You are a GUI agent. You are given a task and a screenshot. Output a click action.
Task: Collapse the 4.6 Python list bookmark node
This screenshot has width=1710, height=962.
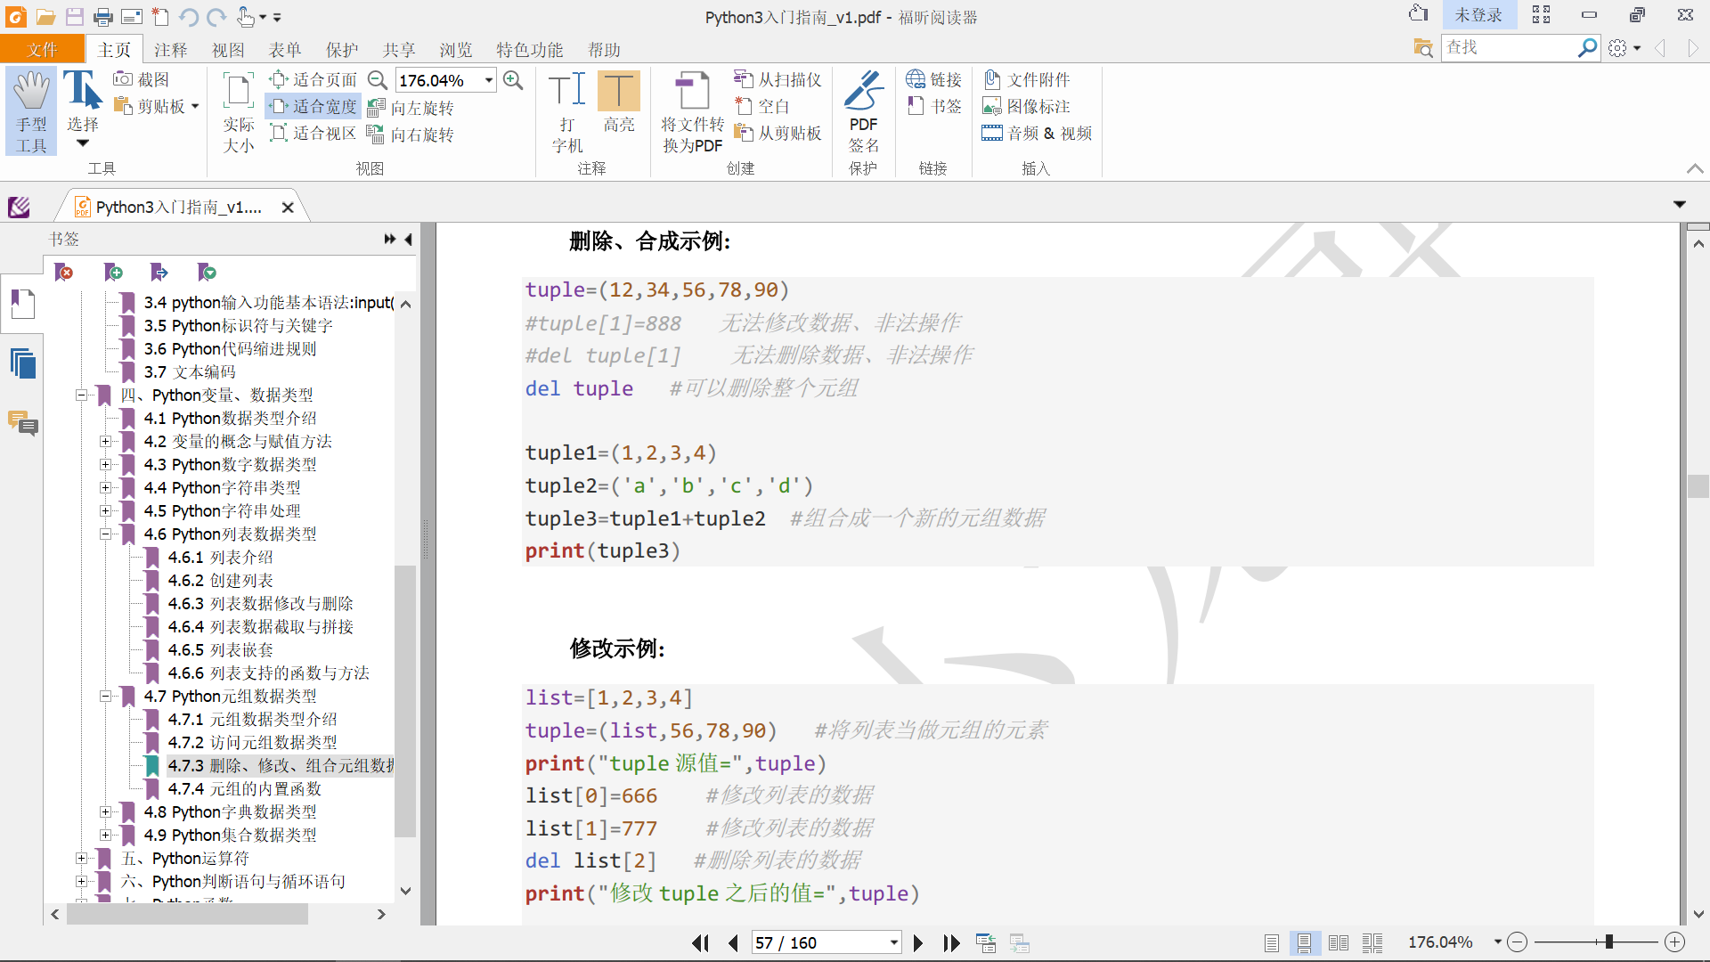click(106, 534)
